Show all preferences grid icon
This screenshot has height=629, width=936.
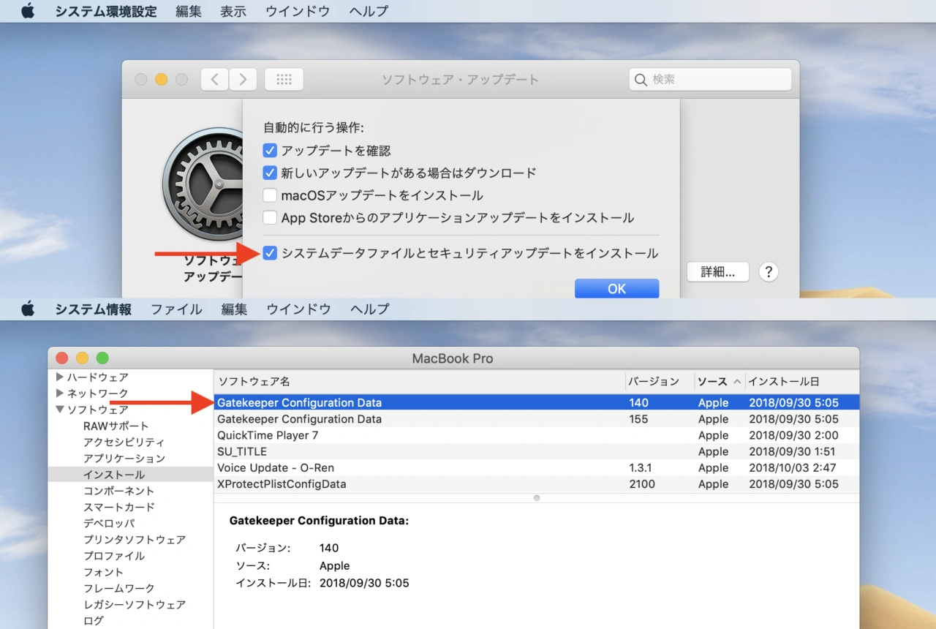284,80
